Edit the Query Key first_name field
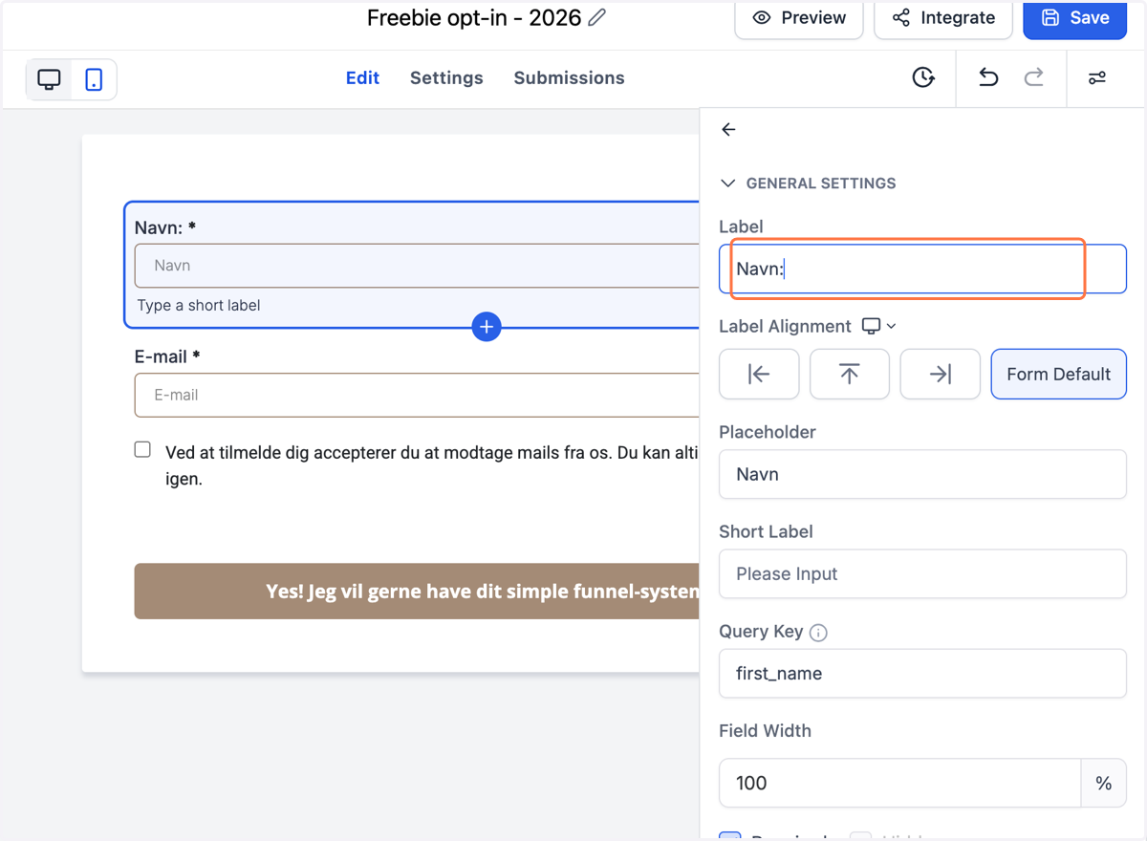This screenshot has width=1147, height=841. coord(922,673)
